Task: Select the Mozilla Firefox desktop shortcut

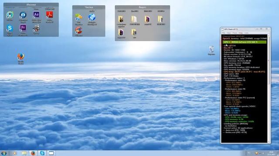Action: pyautogui.click(x=20, y=57)
